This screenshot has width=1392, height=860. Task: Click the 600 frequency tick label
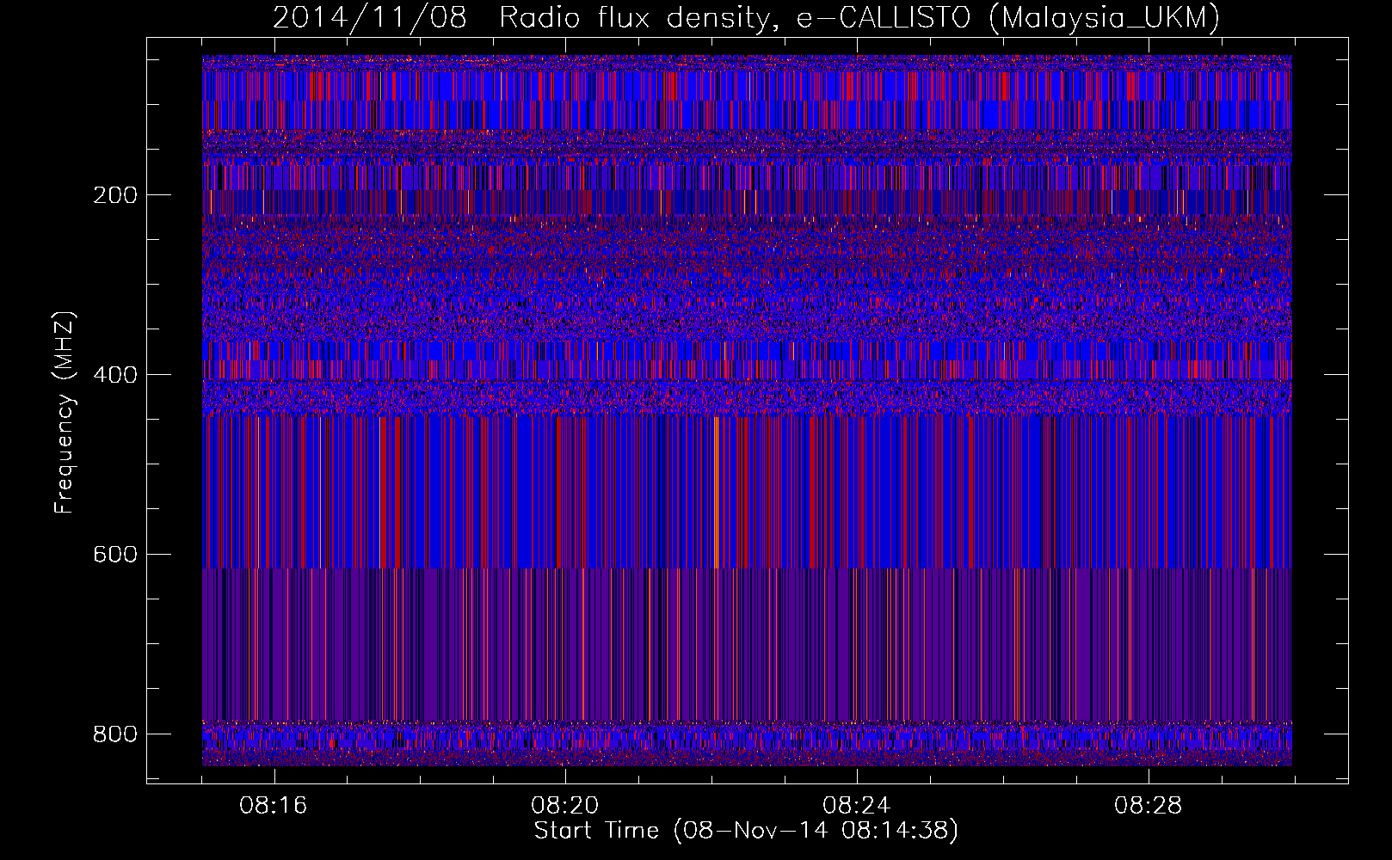tap(115, 555)
